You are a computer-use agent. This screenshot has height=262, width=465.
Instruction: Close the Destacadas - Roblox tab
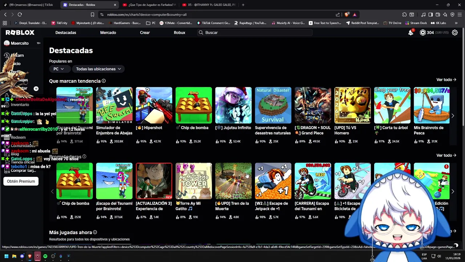tap(115, 5)
